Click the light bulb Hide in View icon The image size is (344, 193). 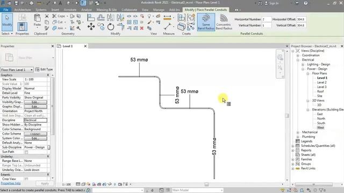tap(149, 16)
